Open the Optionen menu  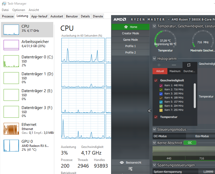click(19, 10)
